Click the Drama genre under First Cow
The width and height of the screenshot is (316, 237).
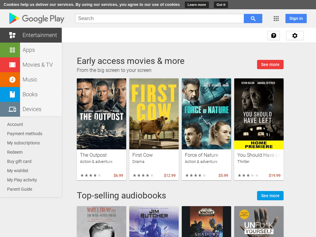pos(138,162)
